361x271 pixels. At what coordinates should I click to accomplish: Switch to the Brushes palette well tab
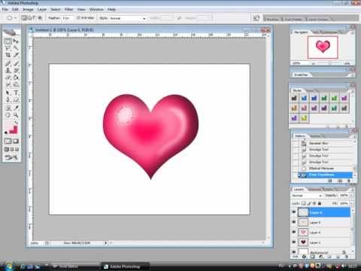pyautogui.click(x=272, y=19)
